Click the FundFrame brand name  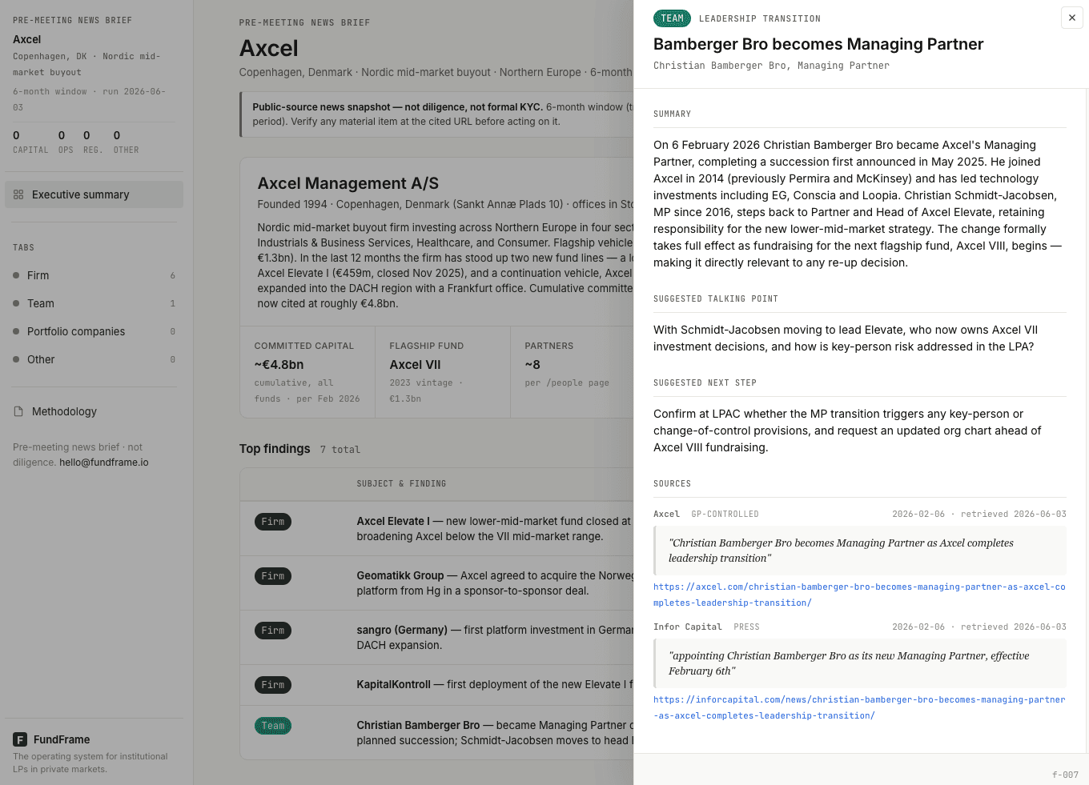pos(62,739)
